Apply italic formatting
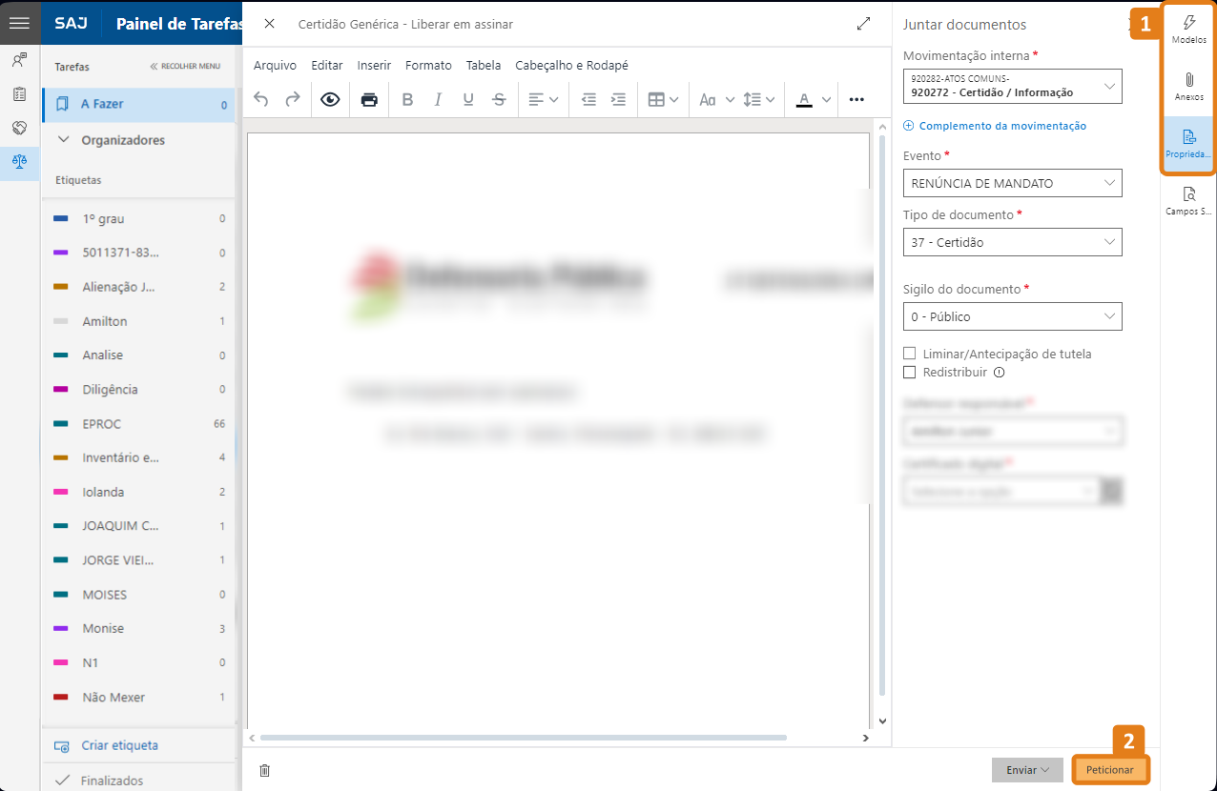 pos(438,99)
